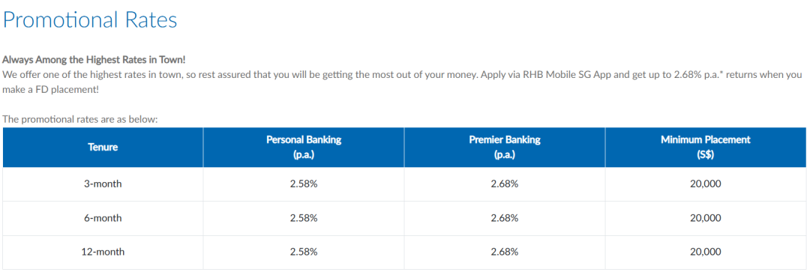The height and width of the screenshot is (275, 810).
Task: Click the 6-month tenure cell
Action: [103, 218]
